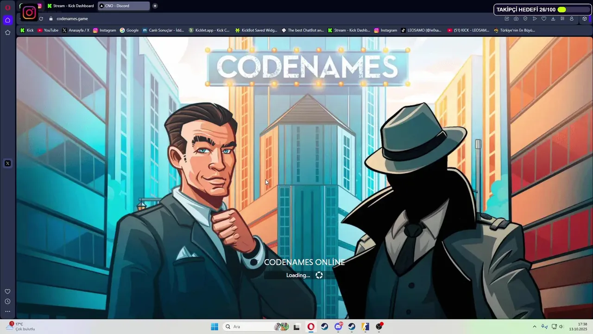
Task: Open the Canlı Sonuçlar bookmark
Action: click(163, 30)
